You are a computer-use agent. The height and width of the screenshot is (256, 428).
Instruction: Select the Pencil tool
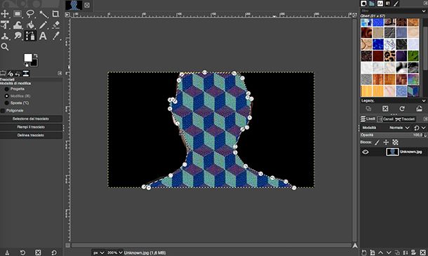(x=43, y=25)
